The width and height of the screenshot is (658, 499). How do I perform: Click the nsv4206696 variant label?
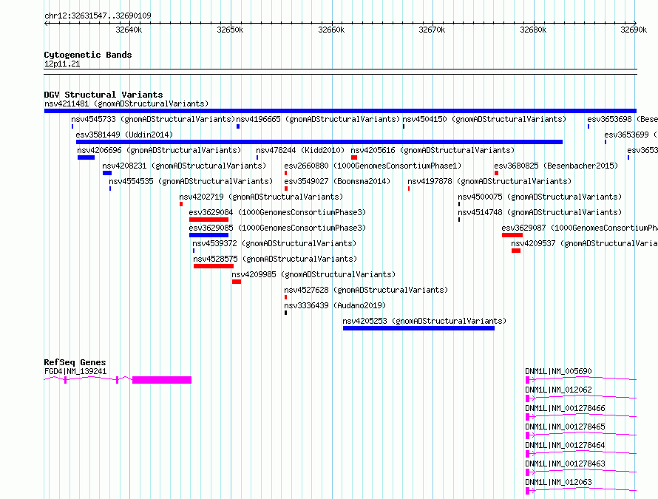click(159, 150)
